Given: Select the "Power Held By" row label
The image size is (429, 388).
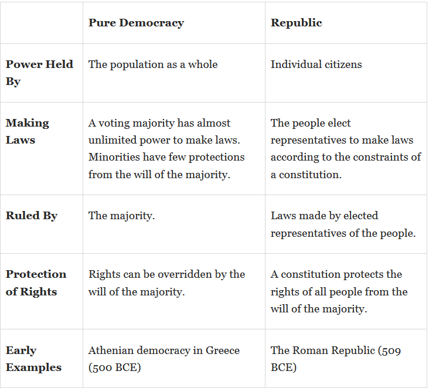Looking at the screenshot, I should [x=39, y=73].
